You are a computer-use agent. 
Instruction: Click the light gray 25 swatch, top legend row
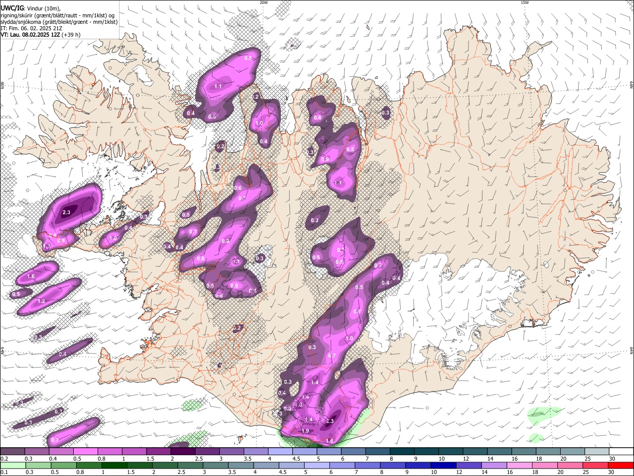tap(597, 451)
